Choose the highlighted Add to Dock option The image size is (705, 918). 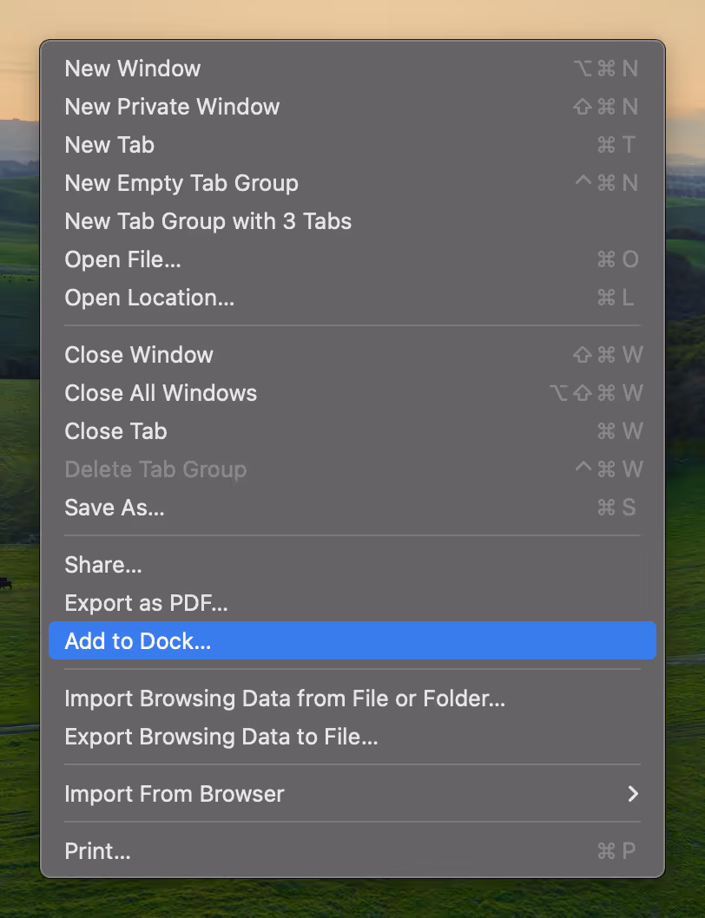pos(136,640)
